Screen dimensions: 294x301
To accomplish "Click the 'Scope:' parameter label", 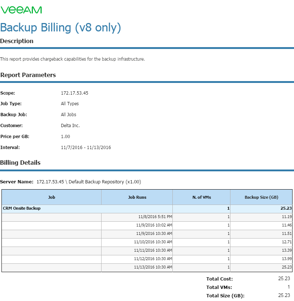I will (8, 93).
